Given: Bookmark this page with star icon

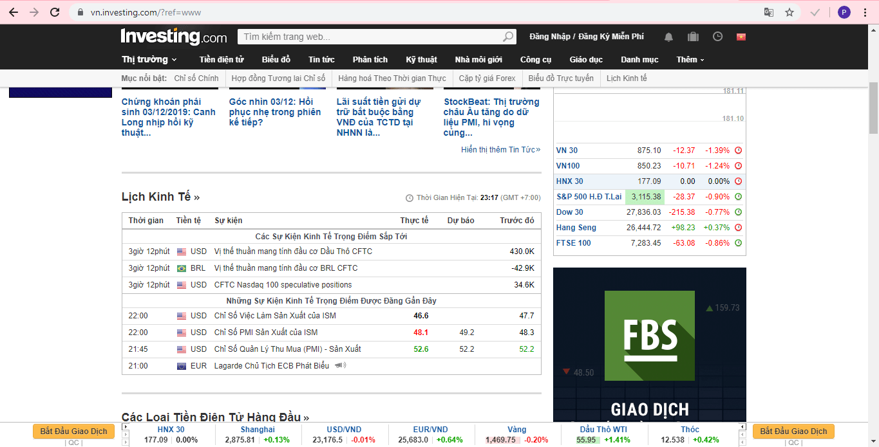Looking at the screenshot, I should coord(789,12).
